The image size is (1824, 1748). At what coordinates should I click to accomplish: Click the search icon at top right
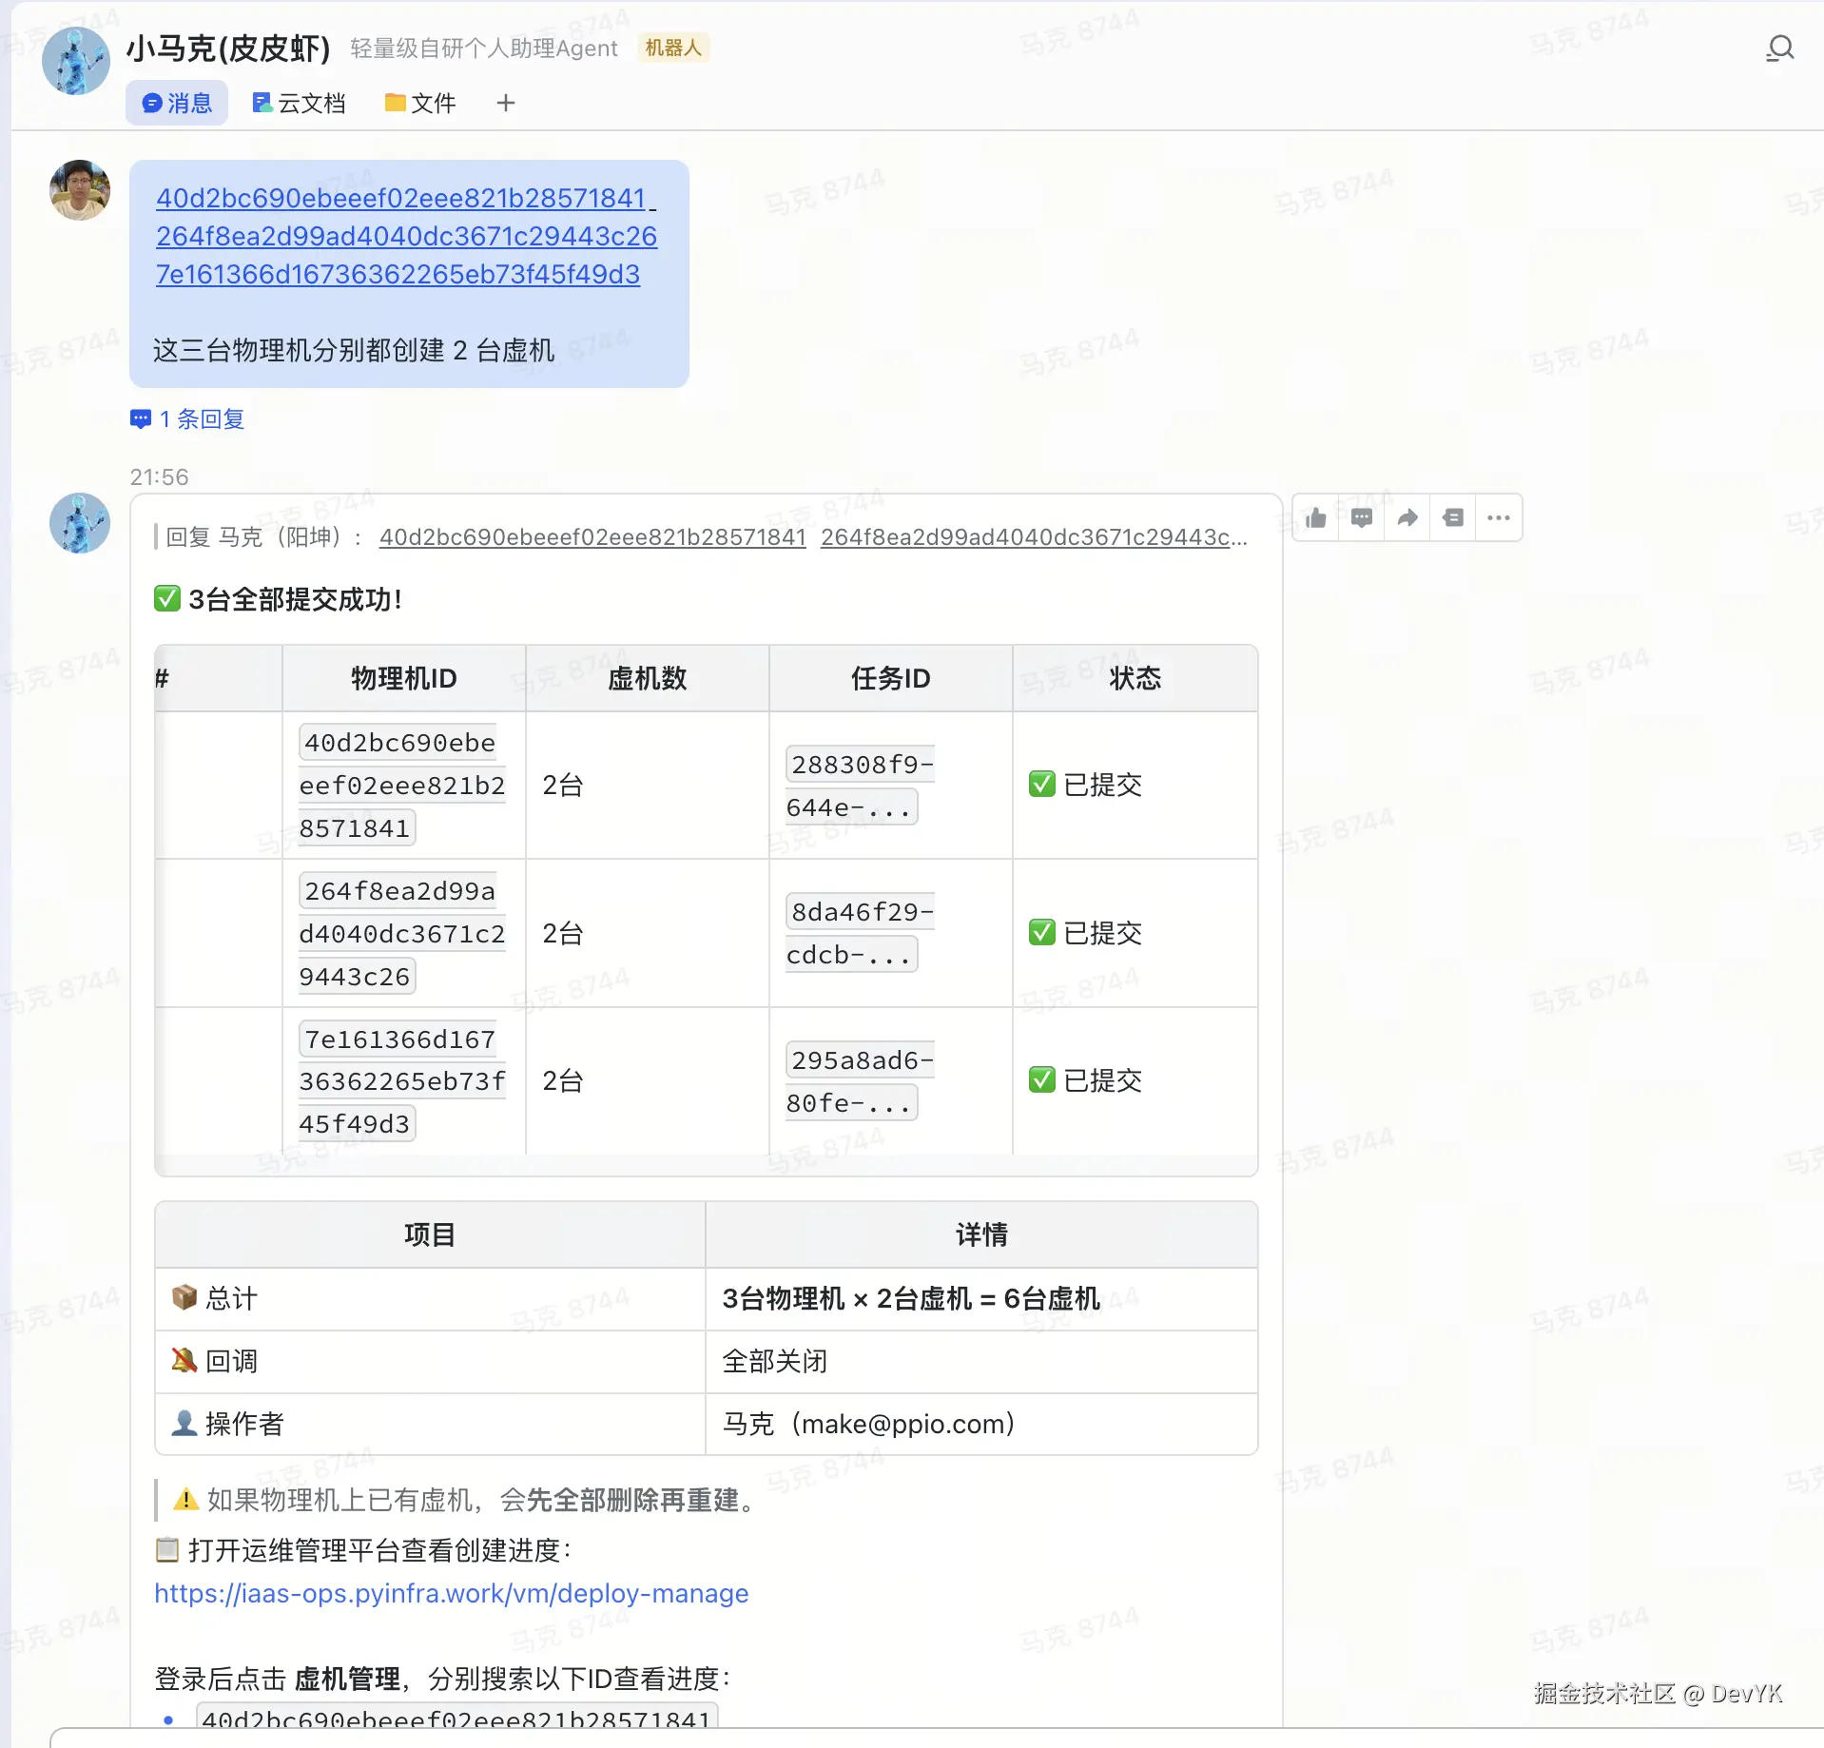1779,49
